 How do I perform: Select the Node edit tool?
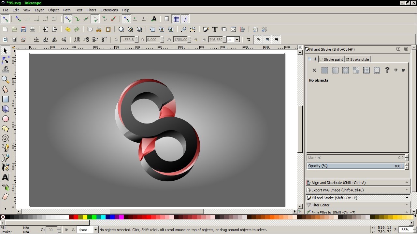tap(5, 60)
